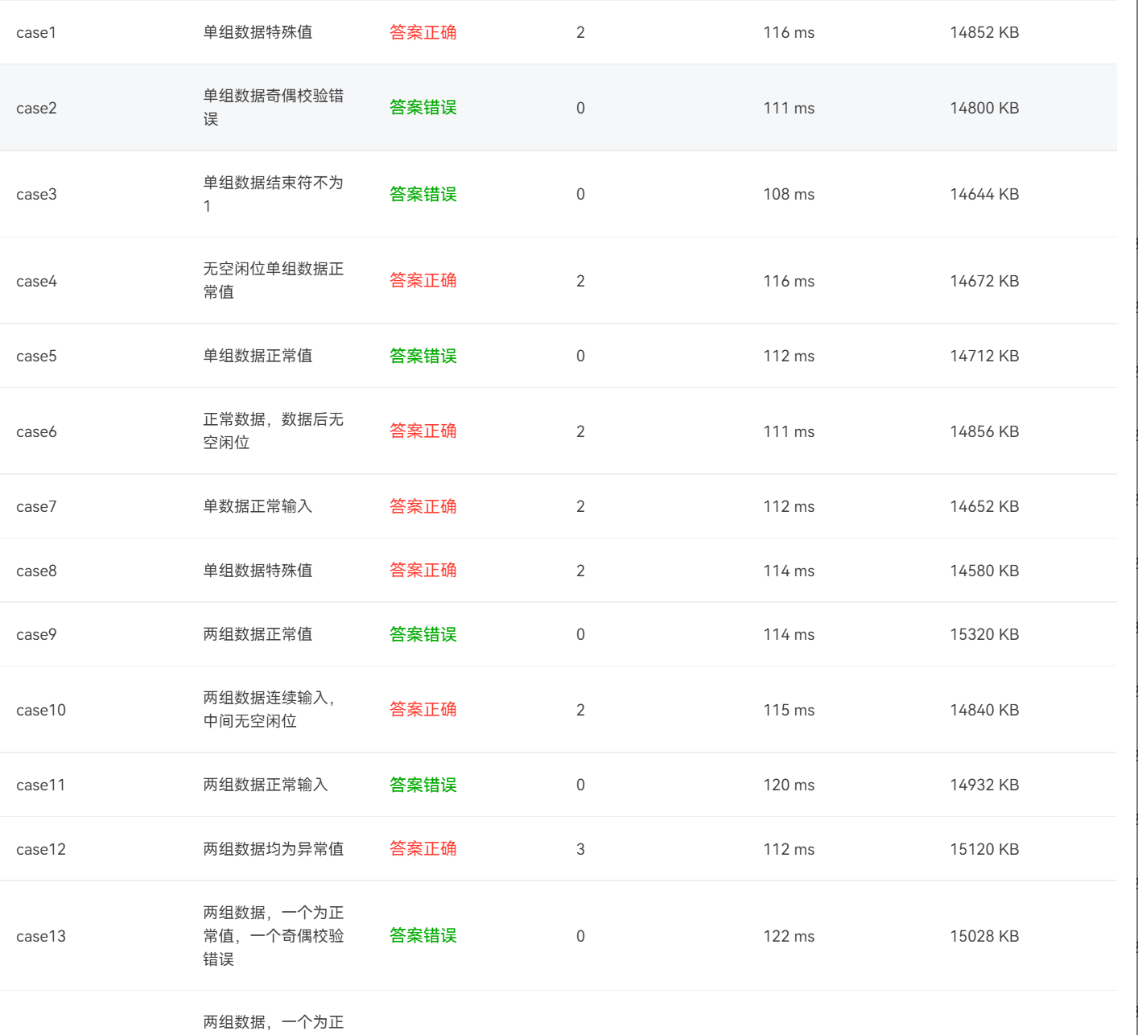Click case1 time 116 ms
The width and height of the screenshot is (1138, 1035).
pos(789,33)
